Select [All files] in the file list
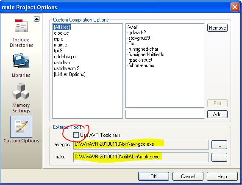 coord(62,27)
